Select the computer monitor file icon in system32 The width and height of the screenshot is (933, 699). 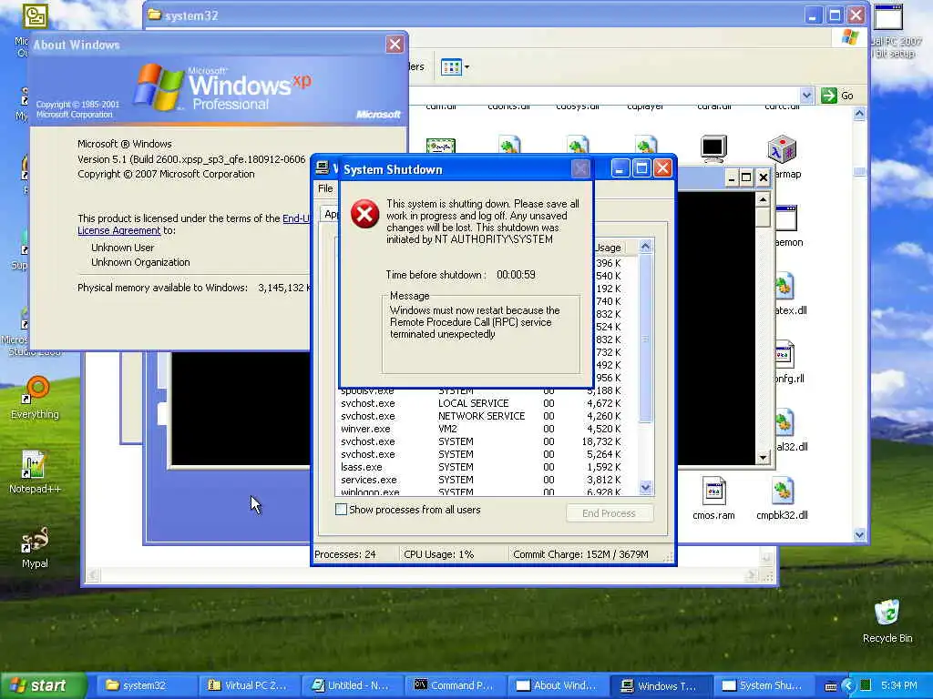(713, 148)
